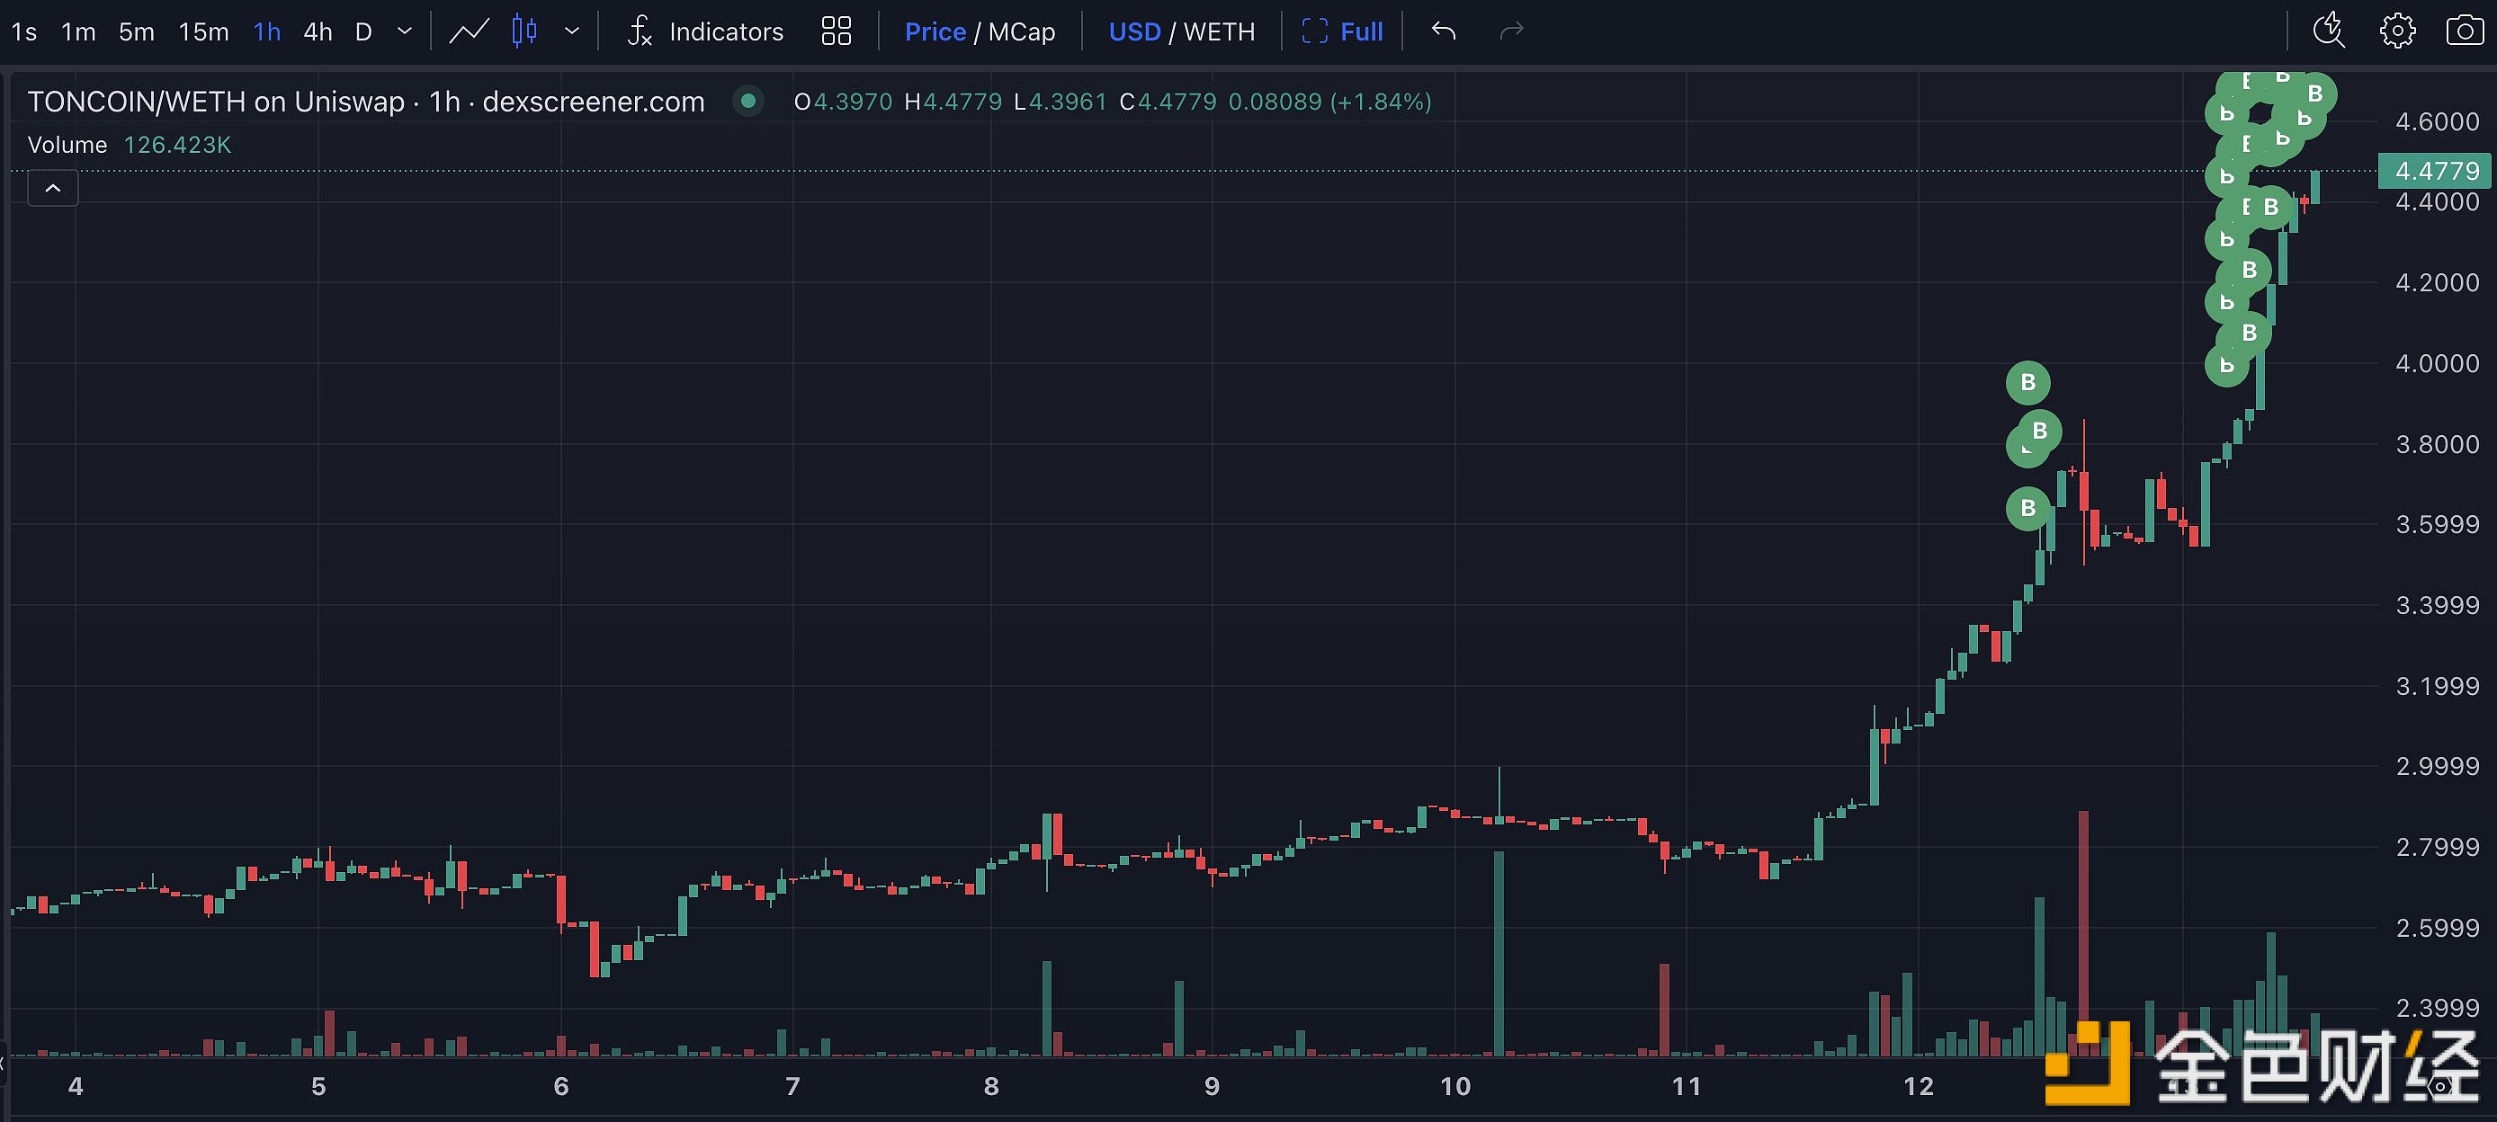Click the tall red volume bar
The height and width of the screenshot is (1122, 2497).
(x=2083, y=932)
